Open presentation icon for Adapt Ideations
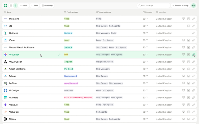The width and height of the screenshot is (199, 124). 184,69
